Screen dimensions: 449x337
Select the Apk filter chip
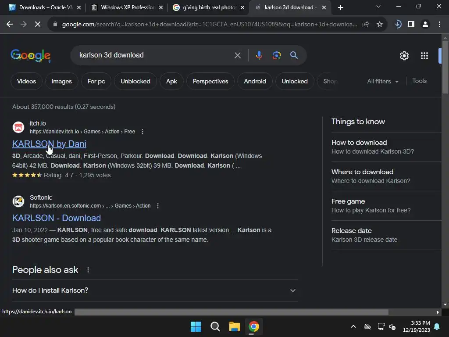pos(171,81)
